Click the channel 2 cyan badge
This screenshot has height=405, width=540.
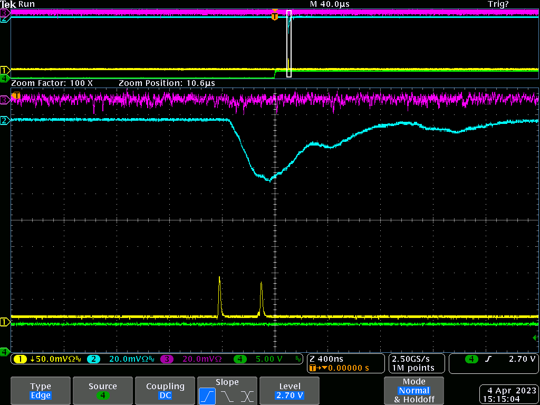click(93, 359)
